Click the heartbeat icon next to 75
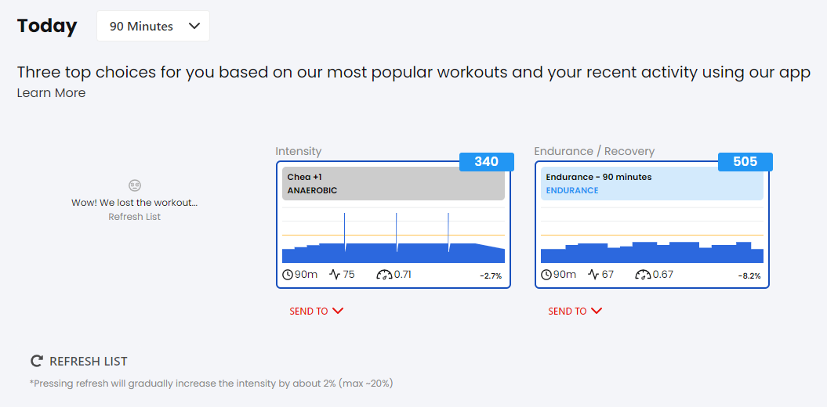Viewport: 827px width, 407px height. tap(335, 274)
